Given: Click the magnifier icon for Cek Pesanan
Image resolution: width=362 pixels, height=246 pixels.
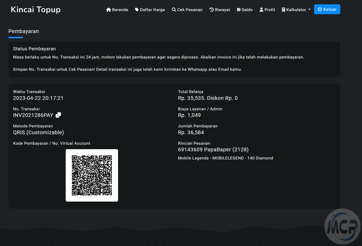Looking at the screenshot, I should point(174,10).
